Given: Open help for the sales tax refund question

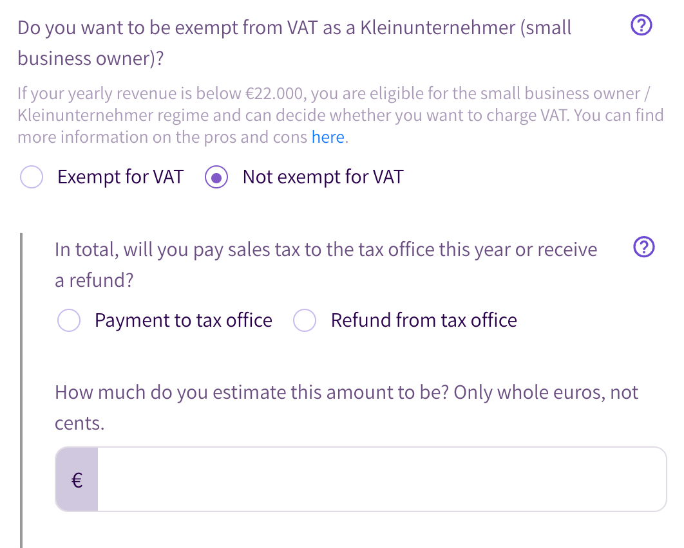Looking at the screenshot, I should tap(644, 248).
